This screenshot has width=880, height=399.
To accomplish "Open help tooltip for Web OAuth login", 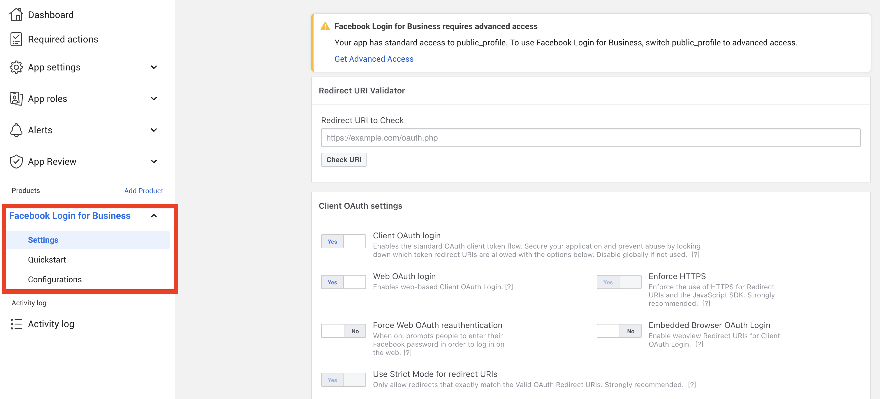I will tap(509, 287).
